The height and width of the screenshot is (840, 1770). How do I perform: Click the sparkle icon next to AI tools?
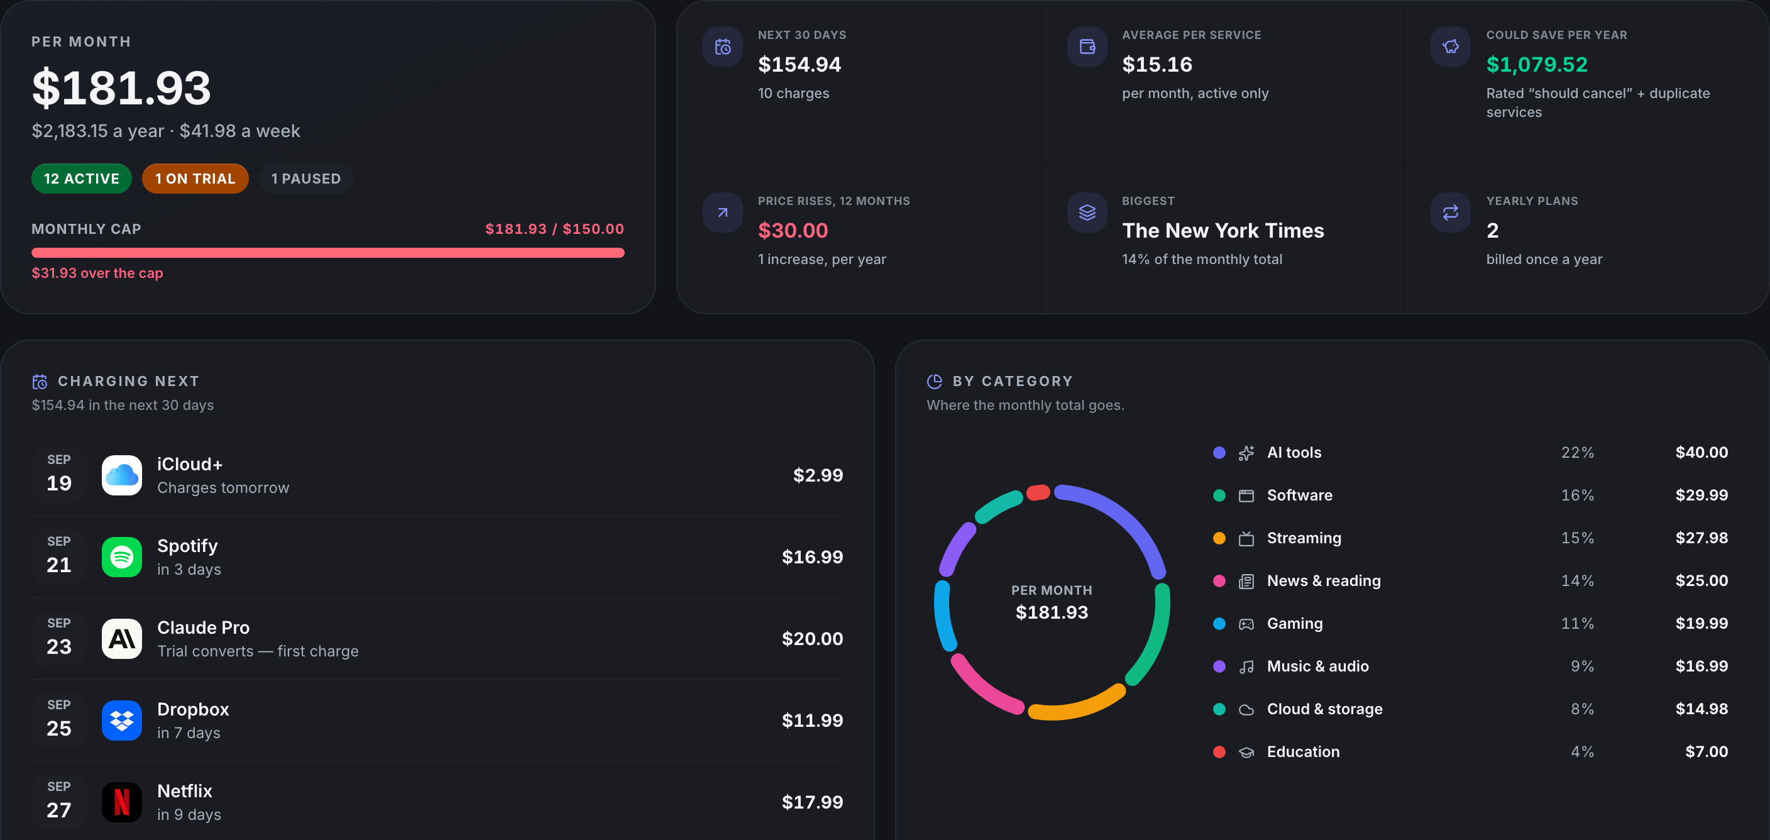click(x=1246, y=453)
